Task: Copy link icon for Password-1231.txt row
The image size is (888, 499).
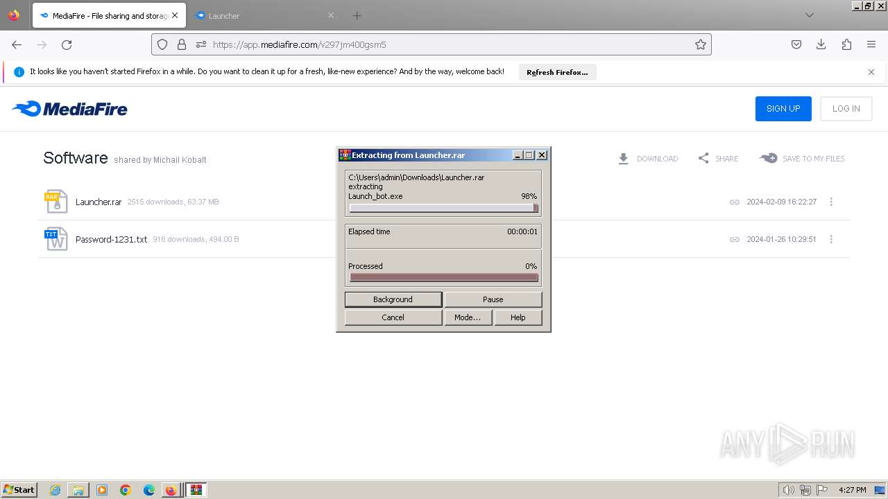Action: (x=735, y=240)
